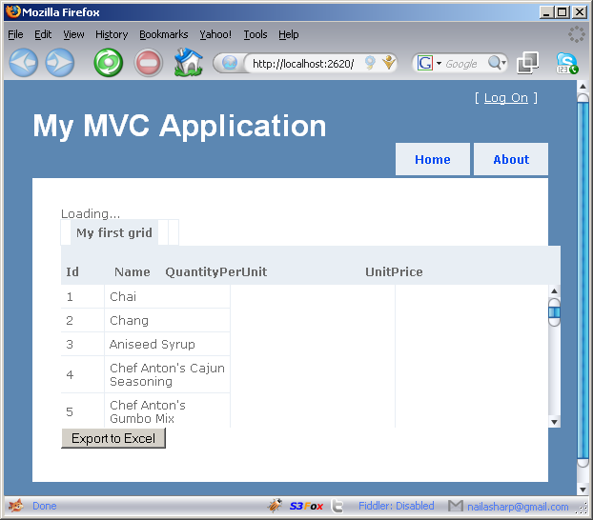The width and height of the screenshot is (593, 520).
Task: Open the View menu
Action: (73, 34)
